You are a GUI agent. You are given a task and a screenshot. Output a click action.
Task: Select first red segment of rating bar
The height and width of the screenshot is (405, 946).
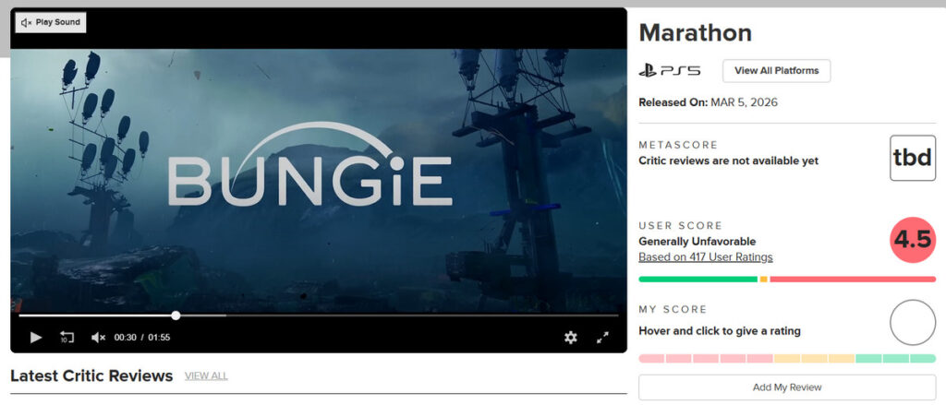click(651, 359)
